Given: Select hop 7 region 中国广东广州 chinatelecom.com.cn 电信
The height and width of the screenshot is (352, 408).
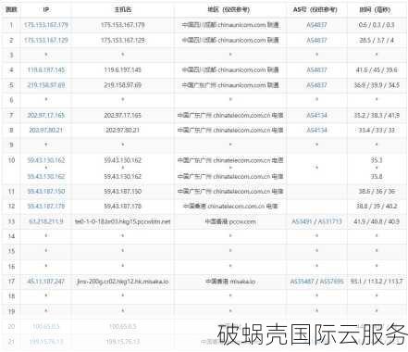Looking at the screenshot, I should 229,115.
